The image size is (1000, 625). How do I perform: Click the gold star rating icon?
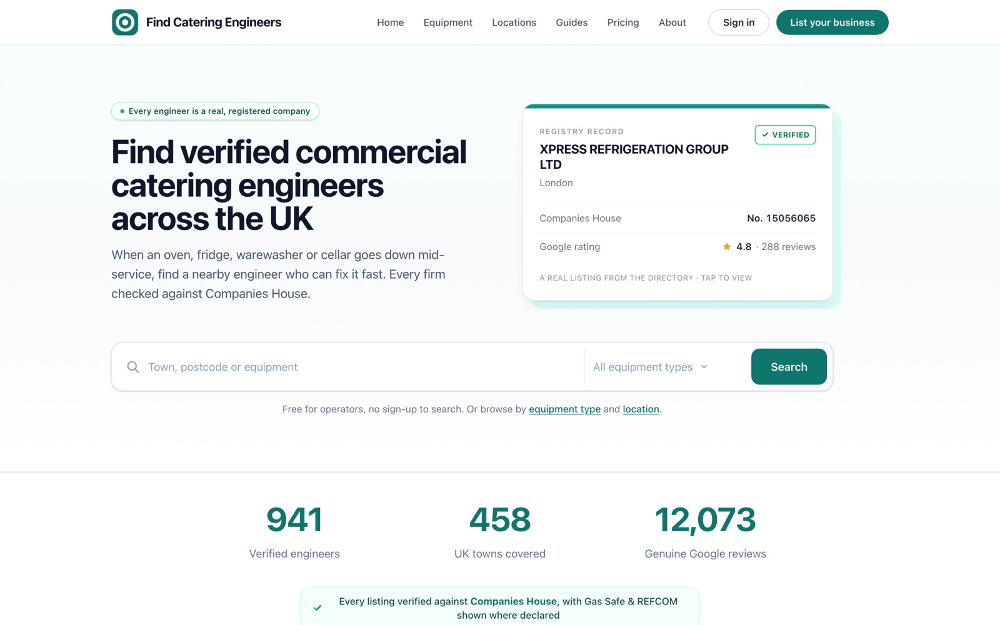click(727, 247)
